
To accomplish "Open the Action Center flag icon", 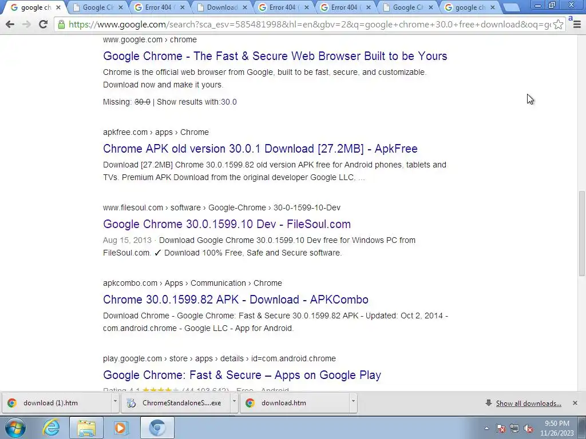I will click(501, 428).
